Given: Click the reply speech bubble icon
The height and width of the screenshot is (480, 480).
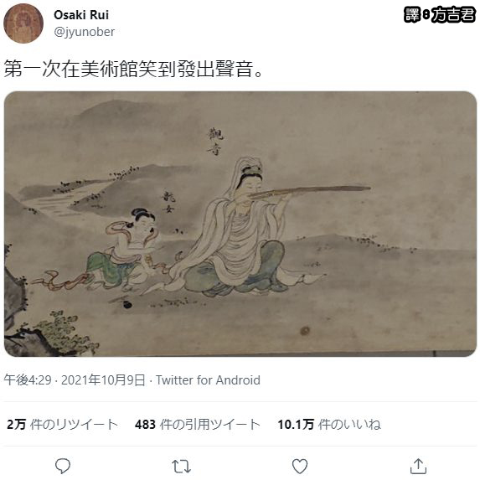Looking at the screenshot, I should [63, 466].
